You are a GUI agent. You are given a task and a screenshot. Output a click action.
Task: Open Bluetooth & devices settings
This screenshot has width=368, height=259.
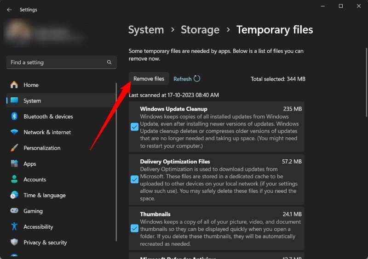coord(61,116)
